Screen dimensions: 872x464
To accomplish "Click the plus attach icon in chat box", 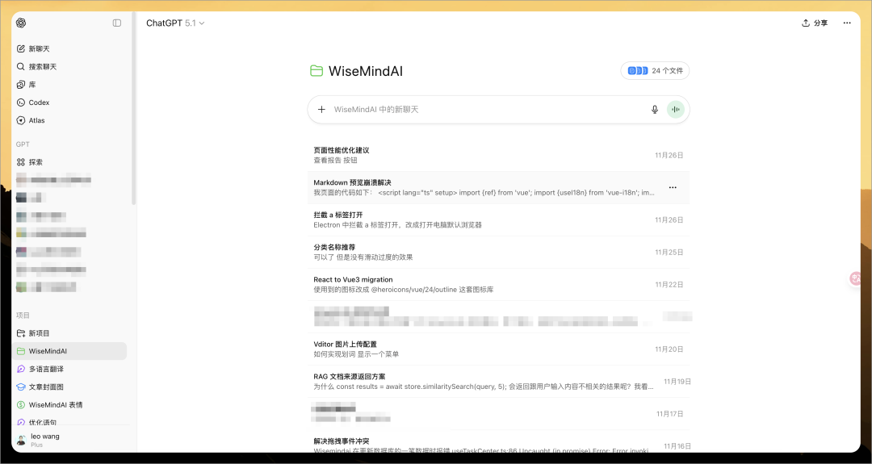I will (321, 110).
